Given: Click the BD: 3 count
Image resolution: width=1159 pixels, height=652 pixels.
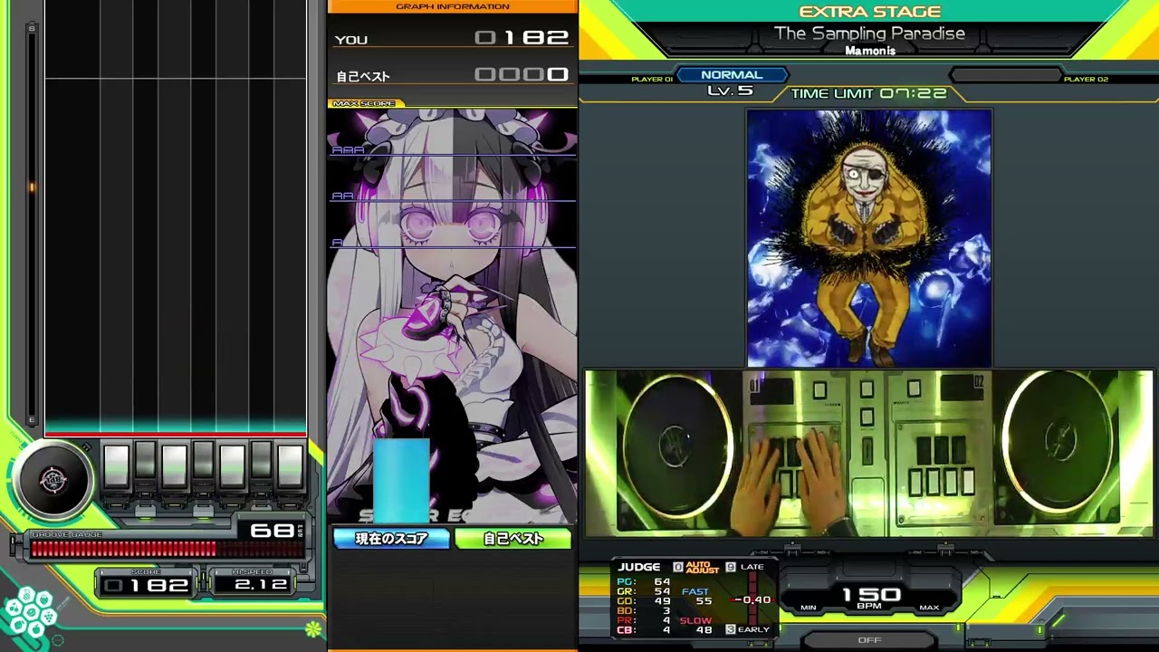Looking at the screenshot, I should coord(644,611).
